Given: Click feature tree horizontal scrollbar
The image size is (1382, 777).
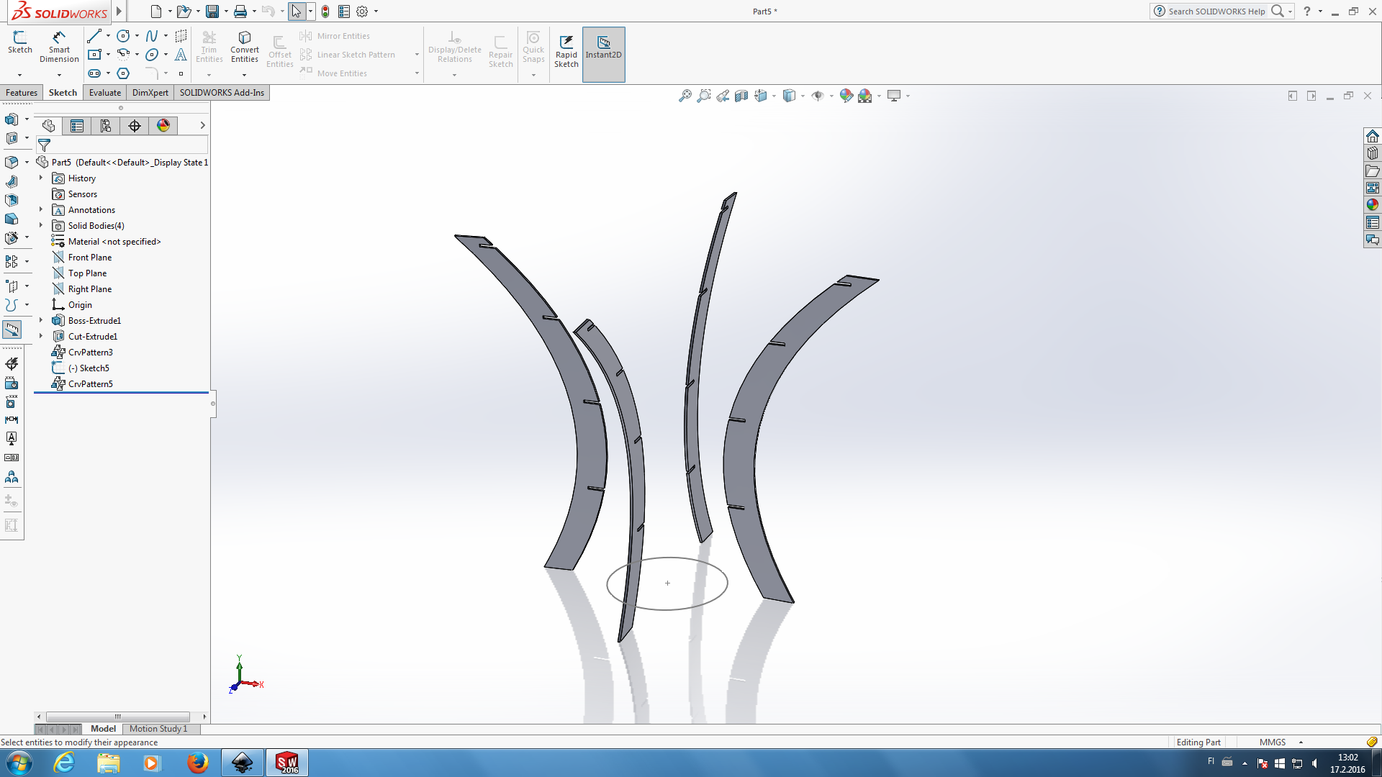Looking at the screenshot, I should [x=118, y=717].
